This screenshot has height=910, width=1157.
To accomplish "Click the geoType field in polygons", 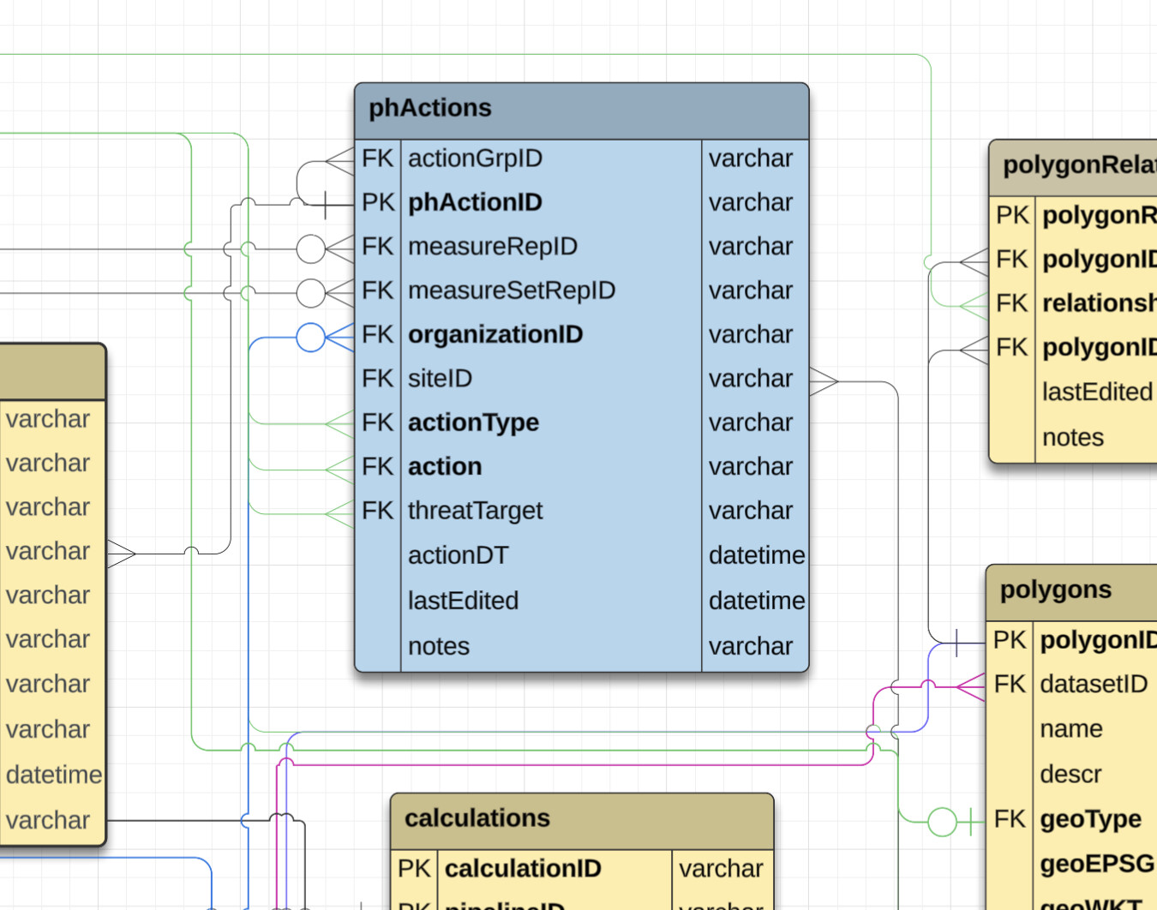I will pyautogui.click(x=1090, y=819).
